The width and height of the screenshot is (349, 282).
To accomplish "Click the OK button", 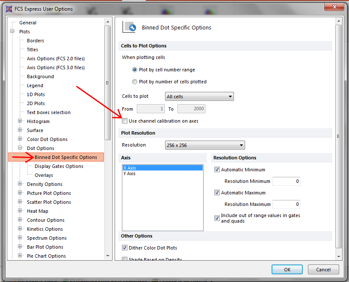I will [x=287, y=269].
